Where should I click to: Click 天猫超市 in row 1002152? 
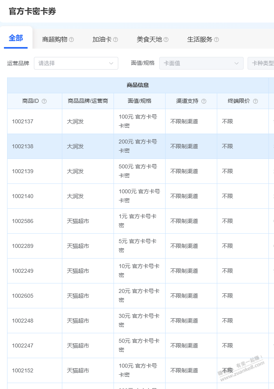(78, 371)
